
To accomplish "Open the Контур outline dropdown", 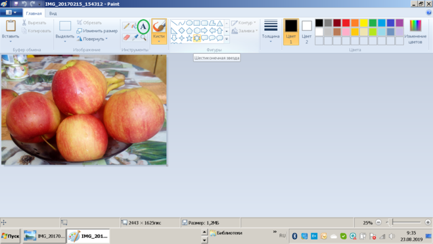I will coord(244,22).
